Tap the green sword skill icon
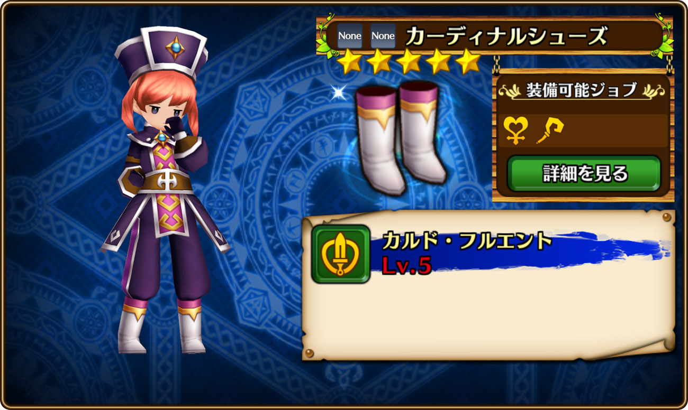Viewport: 688px width, 410px height. tap(340, 254)
